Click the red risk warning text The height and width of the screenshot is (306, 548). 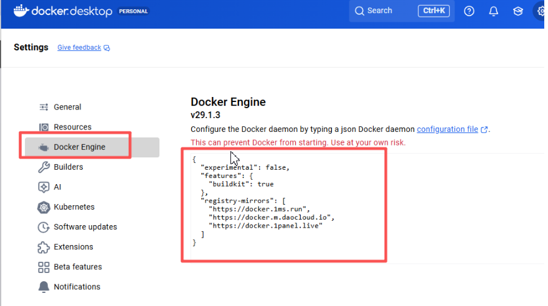click(x=298, y=142)
